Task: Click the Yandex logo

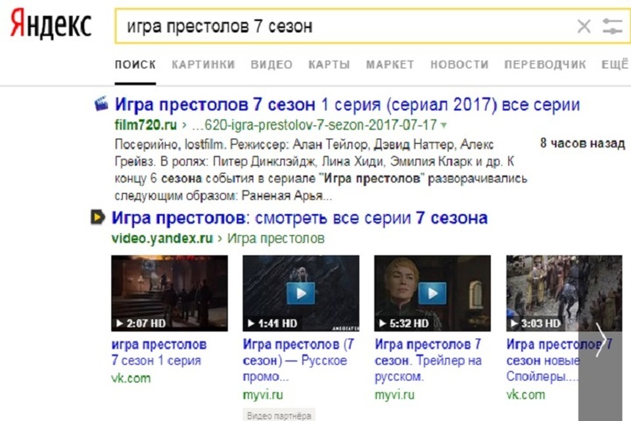Action: (51, 26)
